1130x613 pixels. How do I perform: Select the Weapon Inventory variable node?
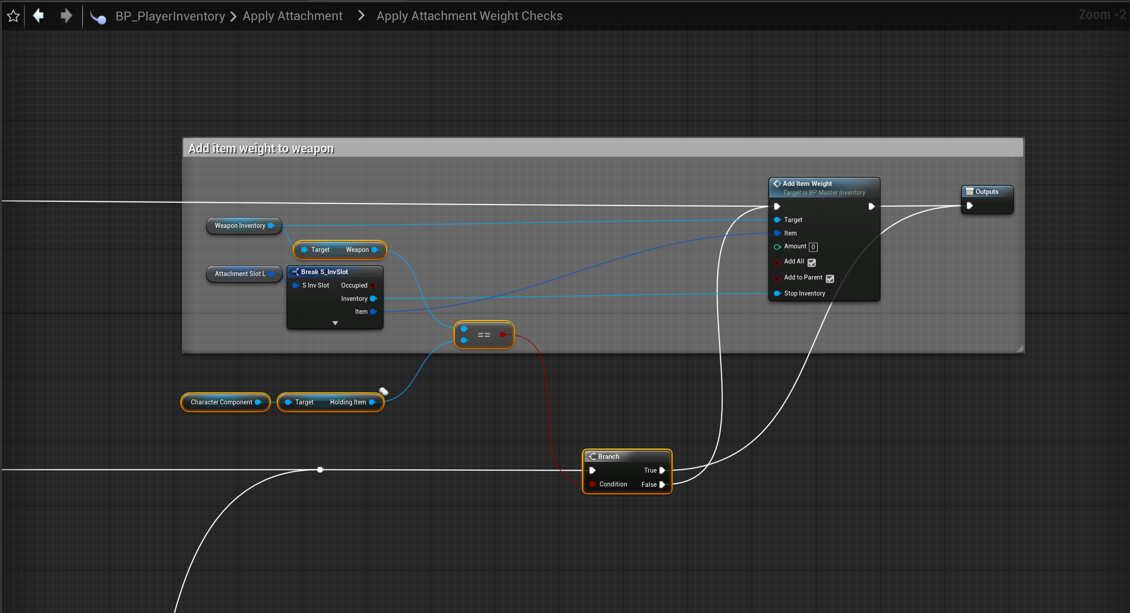[x=240, y=226]
